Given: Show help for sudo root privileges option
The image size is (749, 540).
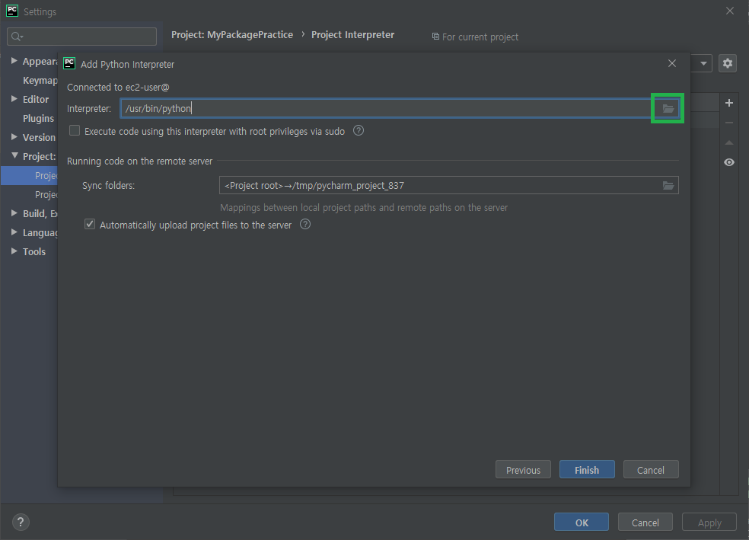Looking at the screenshot, I should (x=359, y=130).
